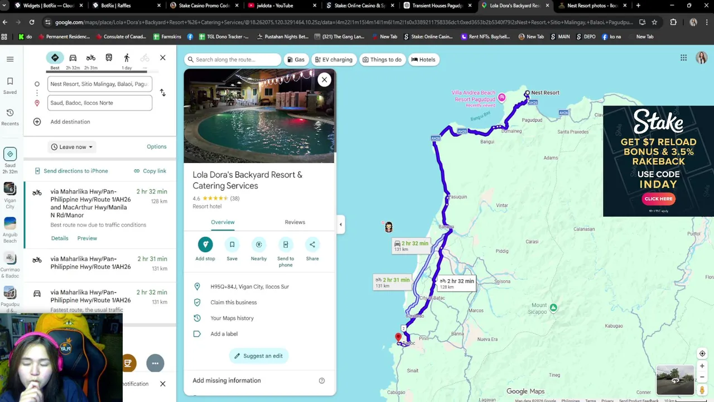714x402 pixels.
Task: Switch to the Reviews tab
Action: 295,222
